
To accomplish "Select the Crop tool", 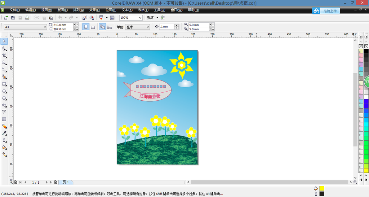I will point(4,56).
